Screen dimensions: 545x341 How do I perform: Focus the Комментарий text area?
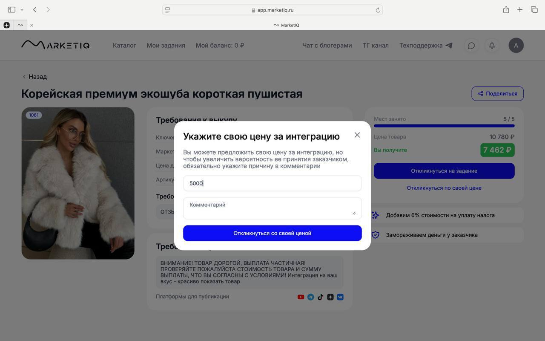(x=272, y=208)
